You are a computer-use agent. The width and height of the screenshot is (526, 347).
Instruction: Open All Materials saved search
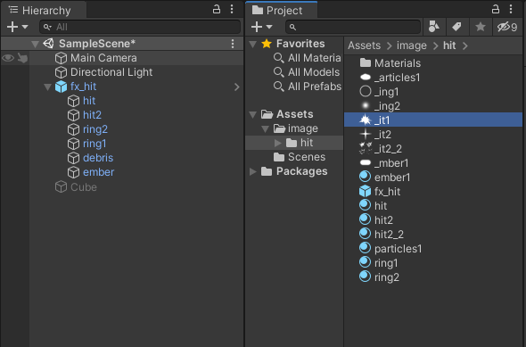pos(315,58)
